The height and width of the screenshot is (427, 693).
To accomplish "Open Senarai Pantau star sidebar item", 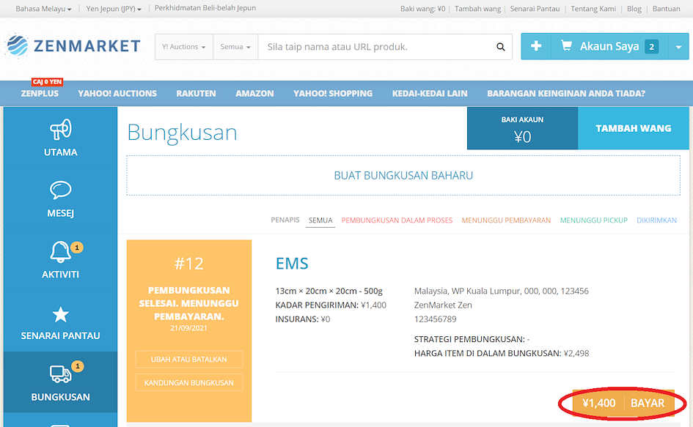I will click(61, 322).
